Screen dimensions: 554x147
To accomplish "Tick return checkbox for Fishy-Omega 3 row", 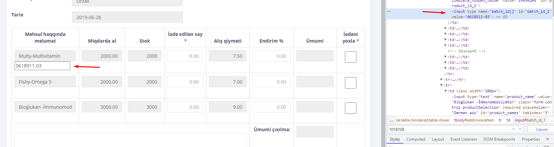I will pos(350,83).
